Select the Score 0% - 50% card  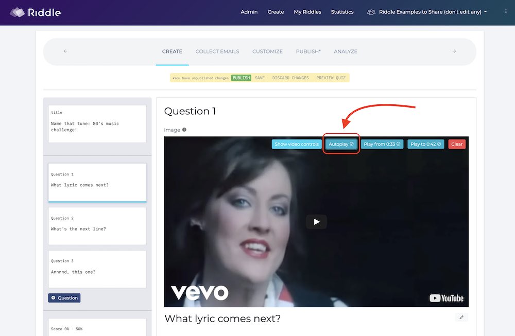(97, 327)
